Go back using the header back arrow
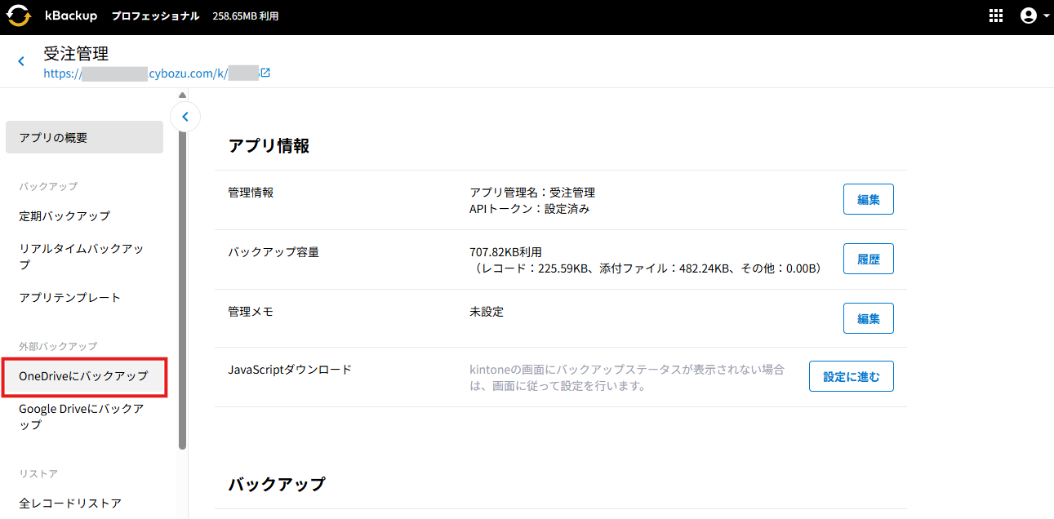 click(21, 61)
